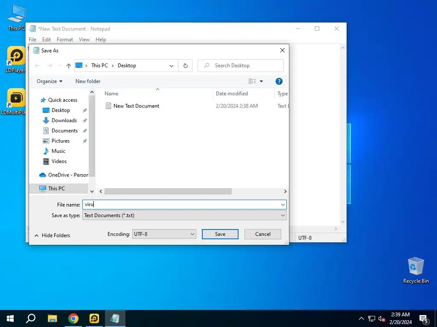Create a New folder

click(x=88, y=81)
